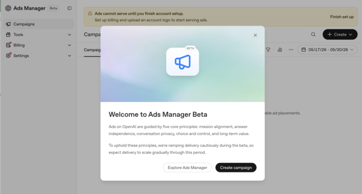Click the 'Ads cannot serve' banner text

(x=139, y=14)
